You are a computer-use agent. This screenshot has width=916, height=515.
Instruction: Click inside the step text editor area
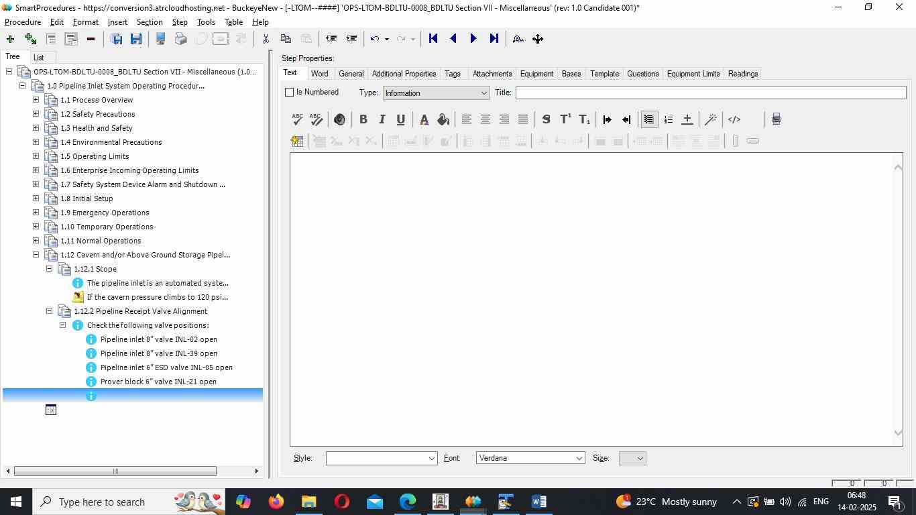pyautogui.click(x=591, y=299)
